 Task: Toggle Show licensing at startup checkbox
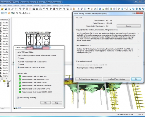[x=18, y=98]
